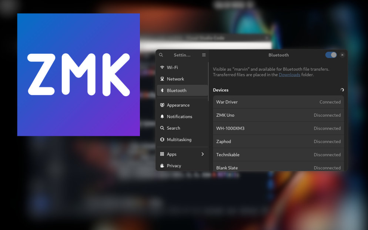This screenshot has height=230, width=368.
Task: Close the Settings window
Action: point(342,55)
